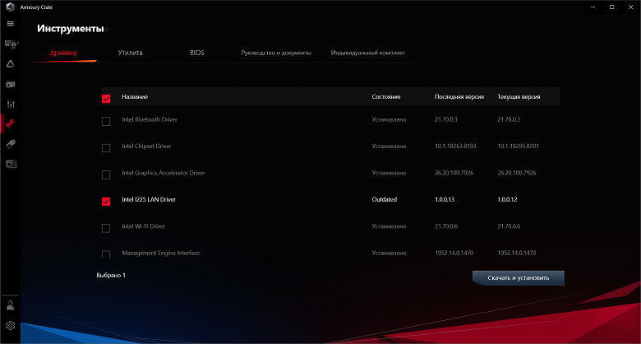Open the hamburger menu in the sidebar
641x344 pixels.
point(11,23)
